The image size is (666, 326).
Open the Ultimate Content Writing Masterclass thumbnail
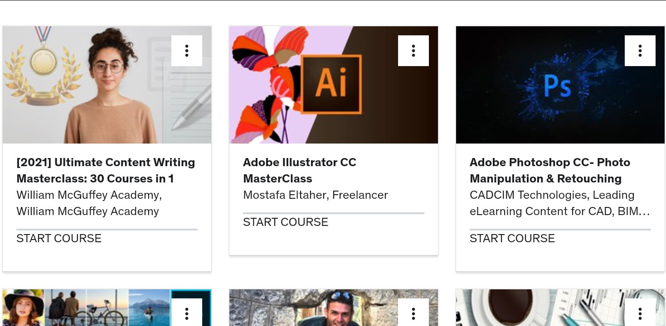(107, 85)
